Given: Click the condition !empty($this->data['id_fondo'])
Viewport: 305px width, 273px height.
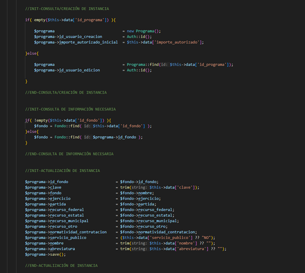Looking at the screenshot, I should [69, 121].
